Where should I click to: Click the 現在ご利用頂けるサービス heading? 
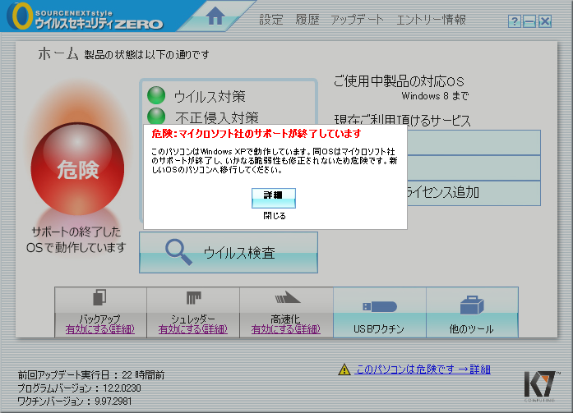pos(402,120)
